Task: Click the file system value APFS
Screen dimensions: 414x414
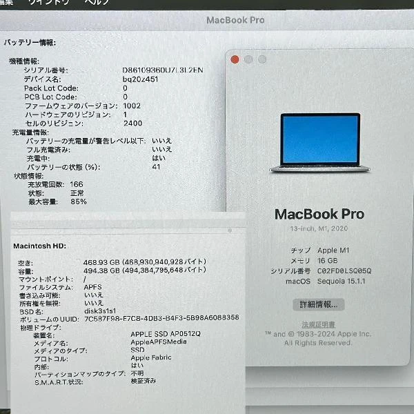Action: 92,287
